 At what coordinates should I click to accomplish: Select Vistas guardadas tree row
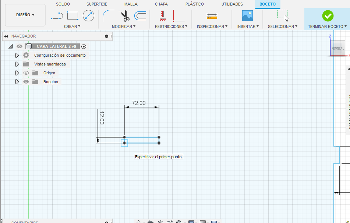(x=50, y=64)
